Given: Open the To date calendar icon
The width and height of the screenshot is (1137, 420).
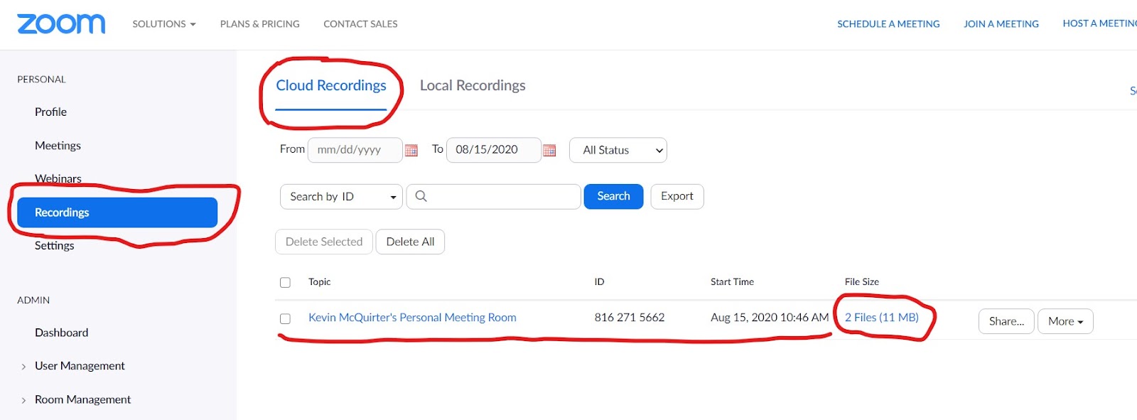Looking at the screenshot, I should [549, 150].
